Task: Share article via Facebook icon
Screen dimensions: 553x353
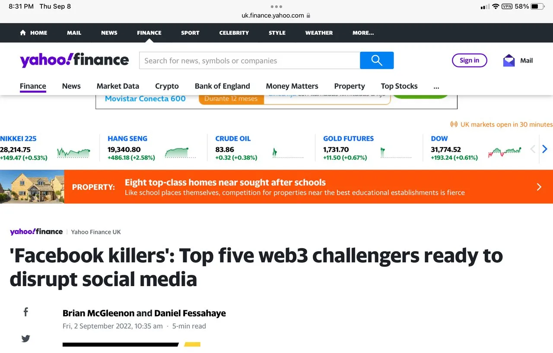Action: (x=26, y=312)
